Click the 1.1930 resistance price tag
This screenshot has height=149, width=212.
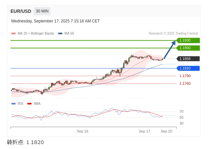(x=188, y=41)
